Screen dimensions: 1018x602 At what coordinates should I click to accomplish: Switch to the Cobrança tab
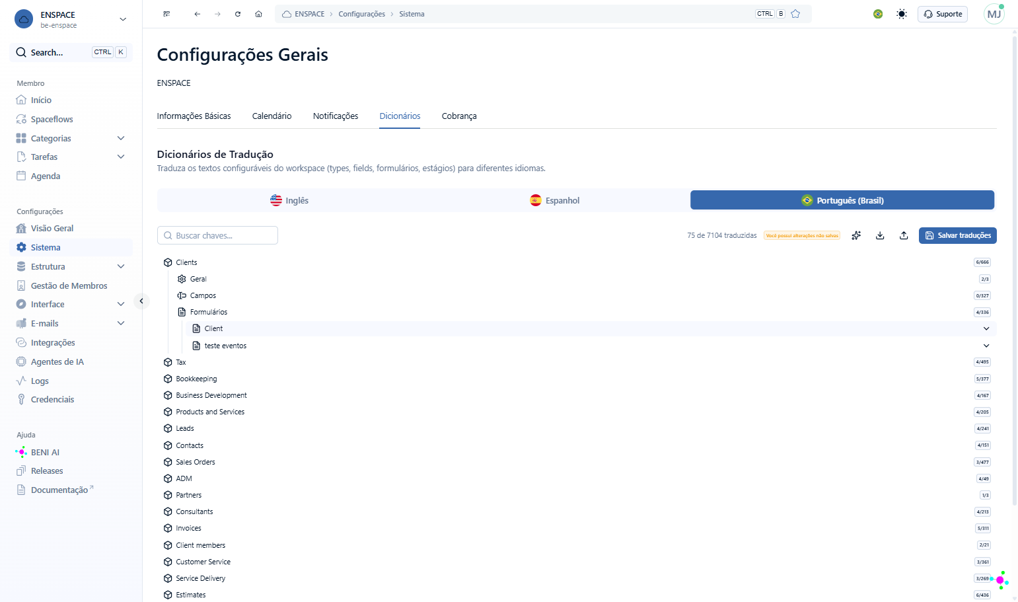(x=459, y=116)
